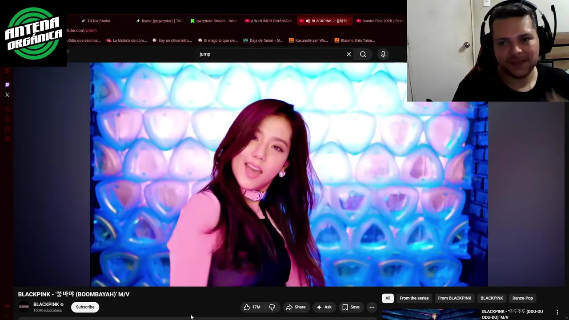Dislike the video with thumbs-down icon
Image resolution: width=569 pixels, height=320 pixels.
point(272,307)
